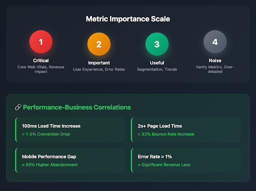This screenshot has height=191, width=256.
Task: Click the chain link icon beside Performance-Business Correlations
Action: 18,107
